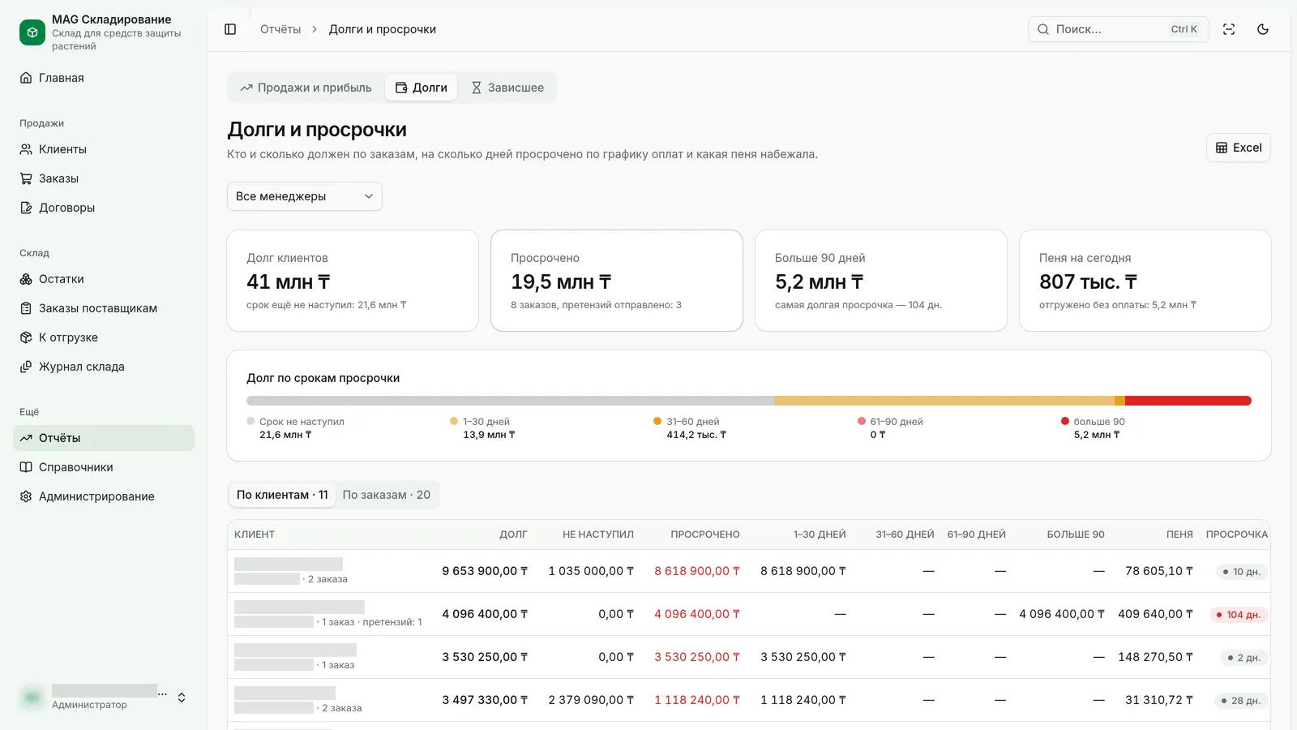Click the 28 дн. overdue badge
The image size is (1297, 730).
point(1241,701)
